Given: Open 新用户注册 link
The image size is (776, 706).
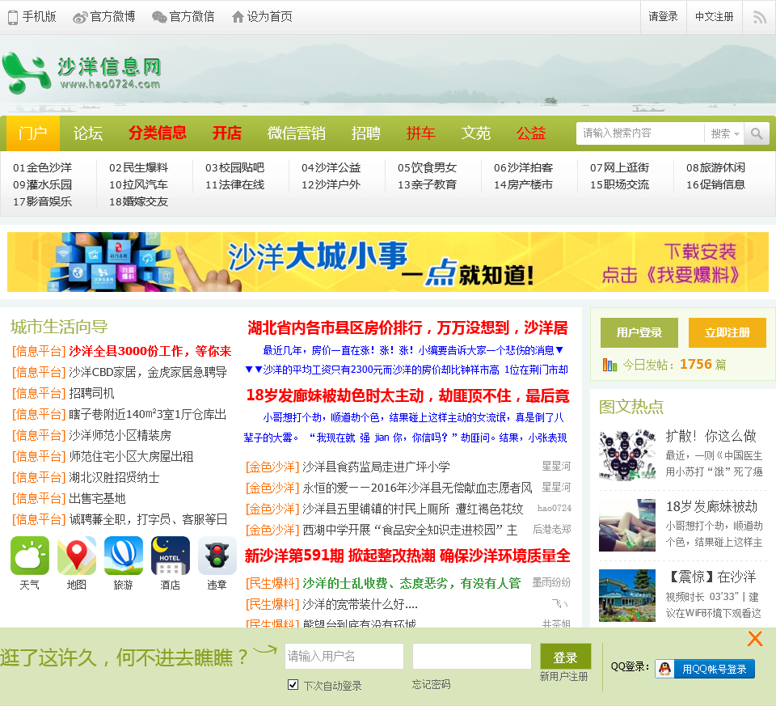Looking at the screenshot, I should (x=563, y=676).
